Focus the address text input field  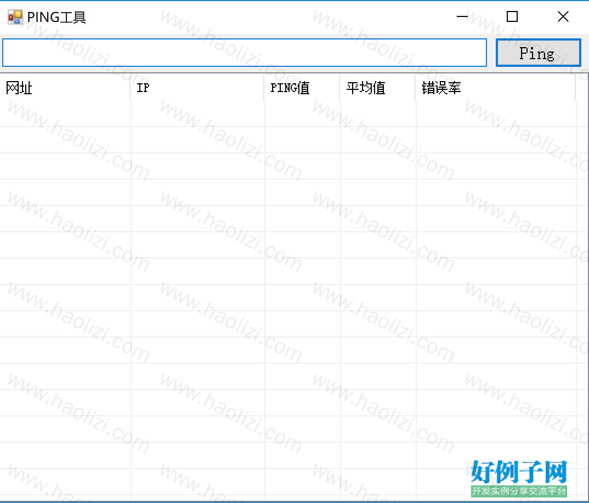click(245, 53)
